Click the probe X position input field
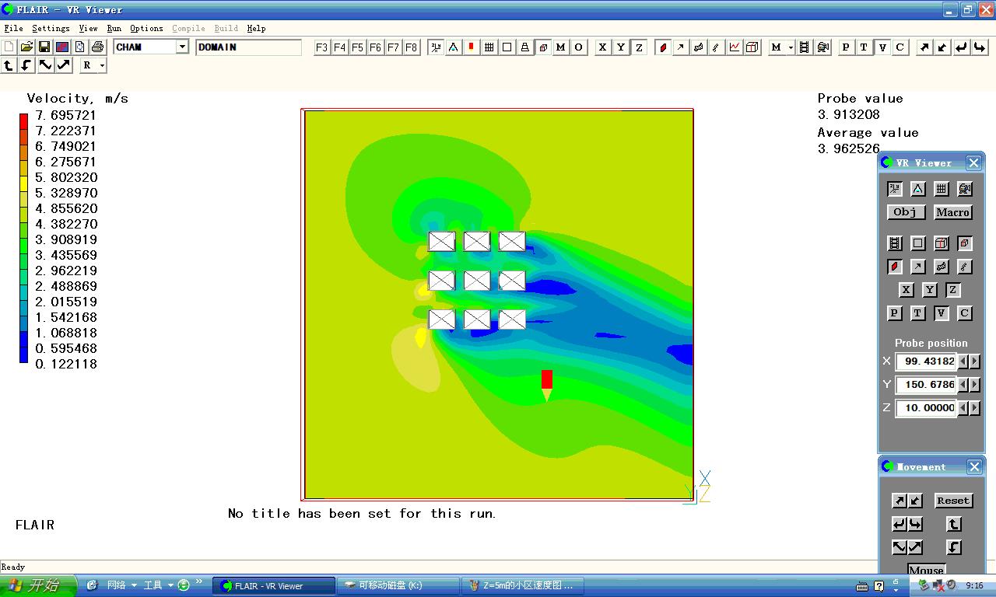 point(925,361)
